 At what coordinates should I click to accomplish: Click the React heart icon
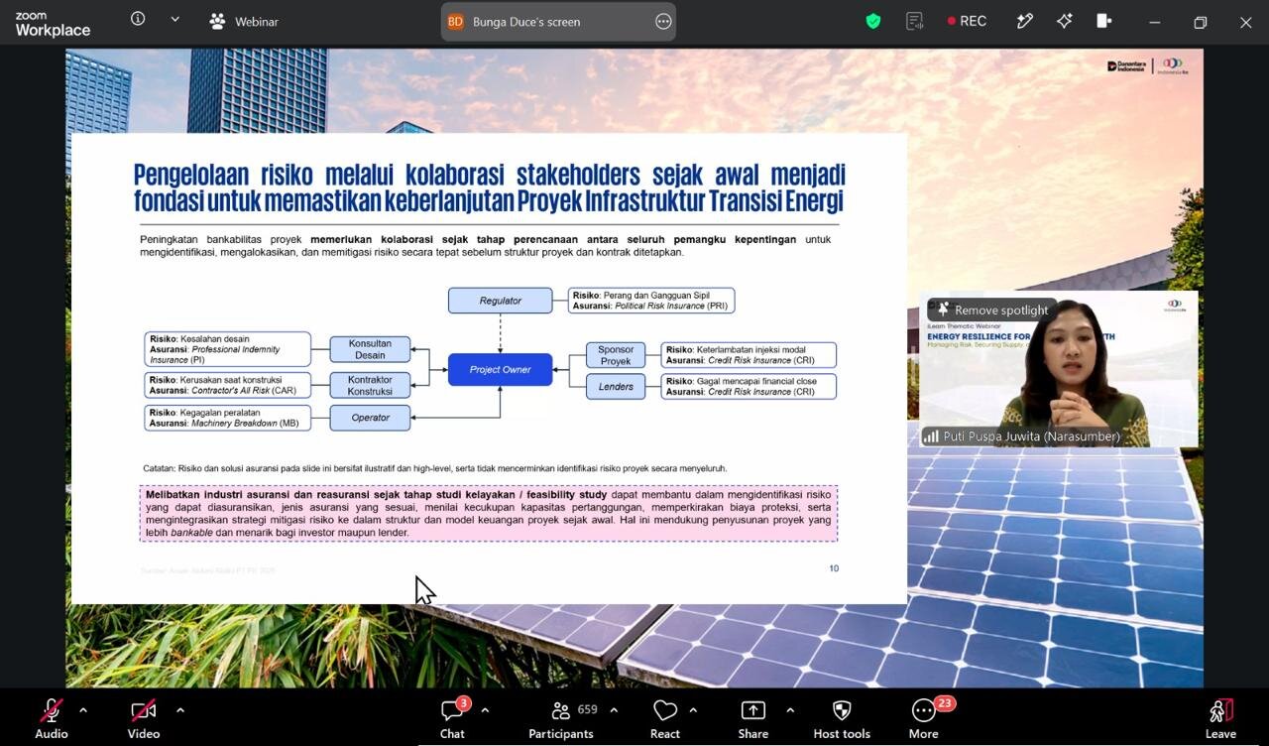(665, 719)
